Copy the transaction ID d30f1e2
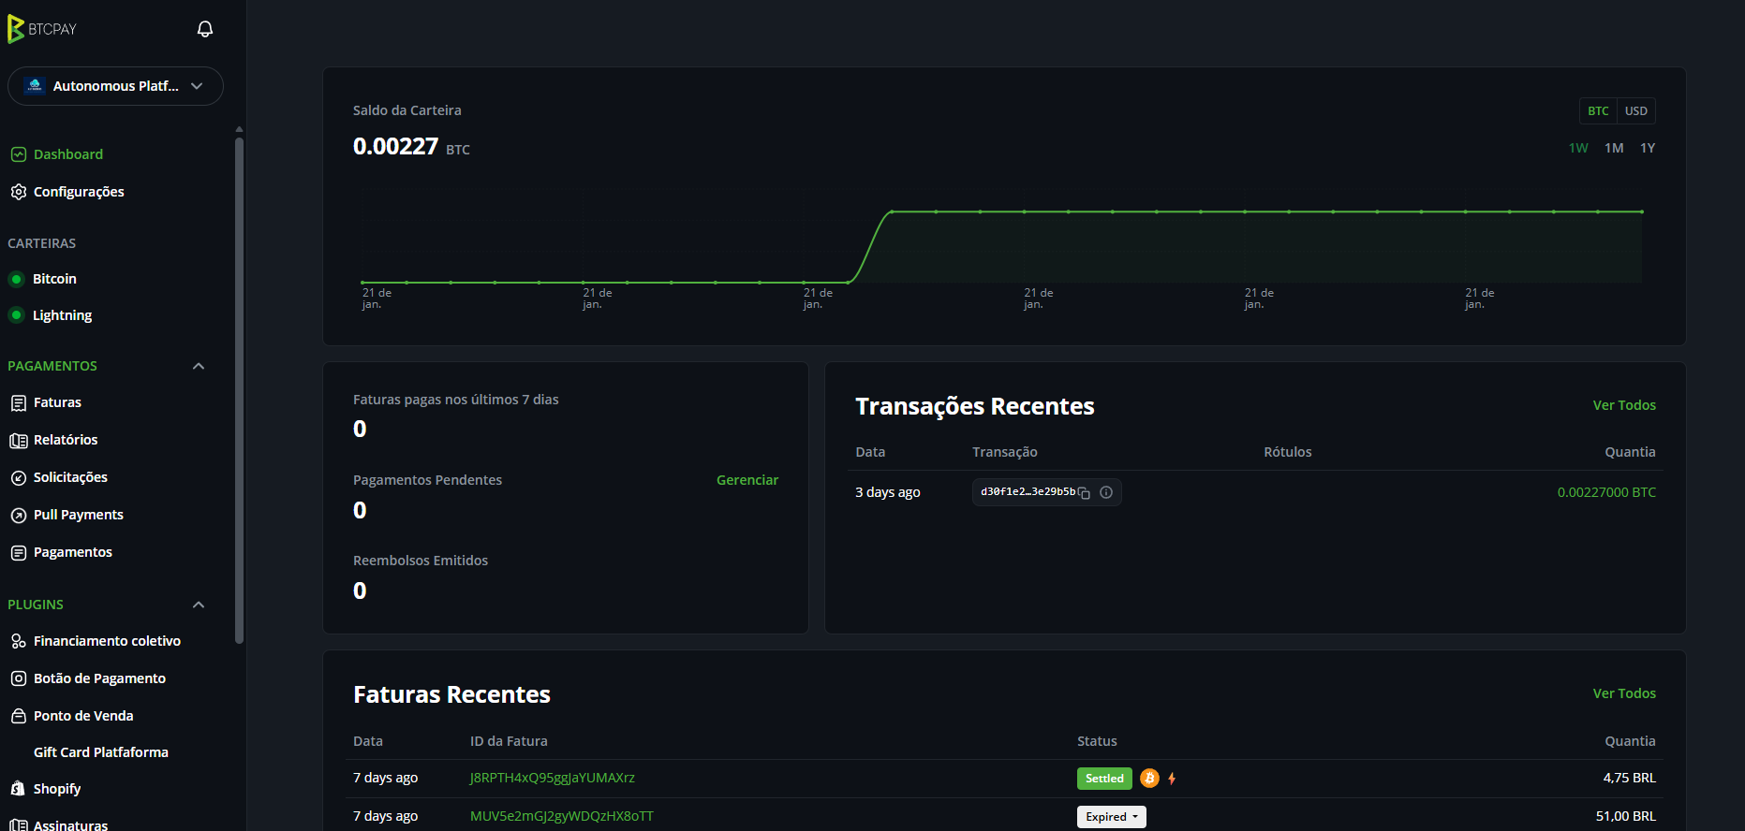This screenshot has height=831, width=1745. (1084, 492)
